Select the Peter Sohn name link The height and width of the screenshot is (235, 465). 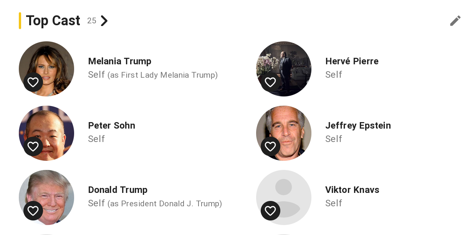click(111, 126)
